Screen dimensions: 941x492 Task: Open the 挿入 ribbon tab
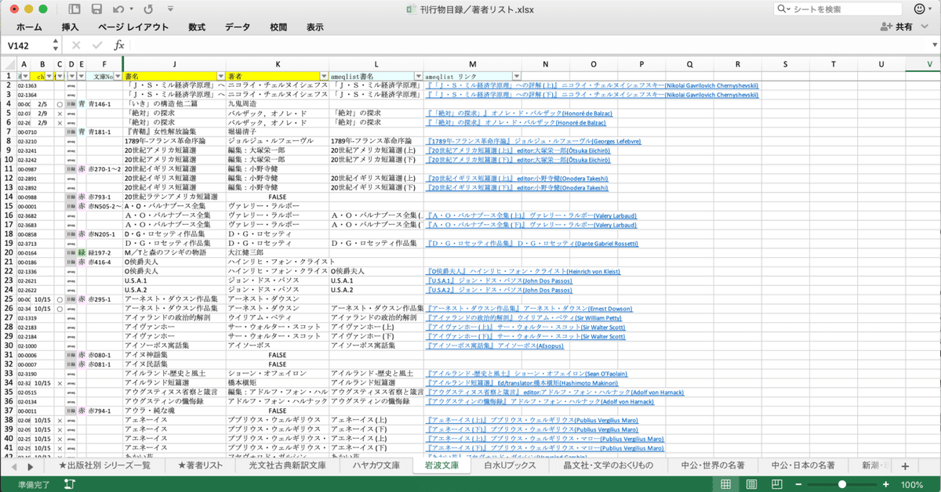click(x=71, y=27)
